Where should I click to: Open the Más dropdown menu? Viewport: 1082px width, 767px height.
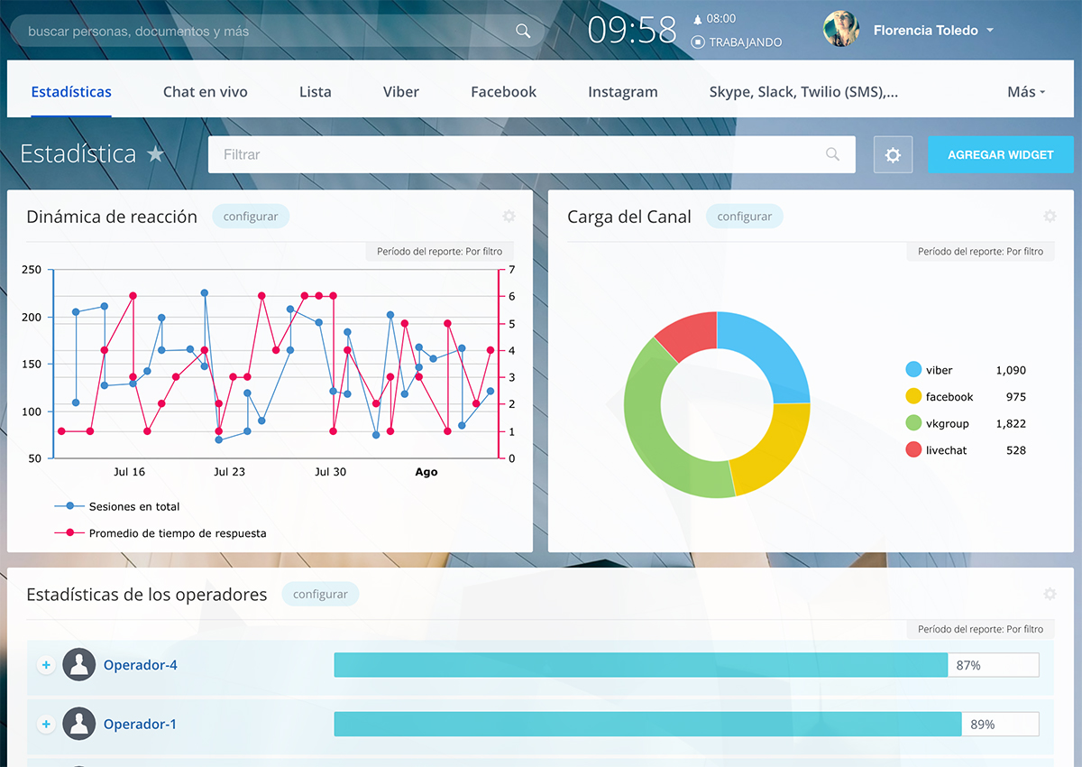pyautogui.click(x=1025, y=92)
